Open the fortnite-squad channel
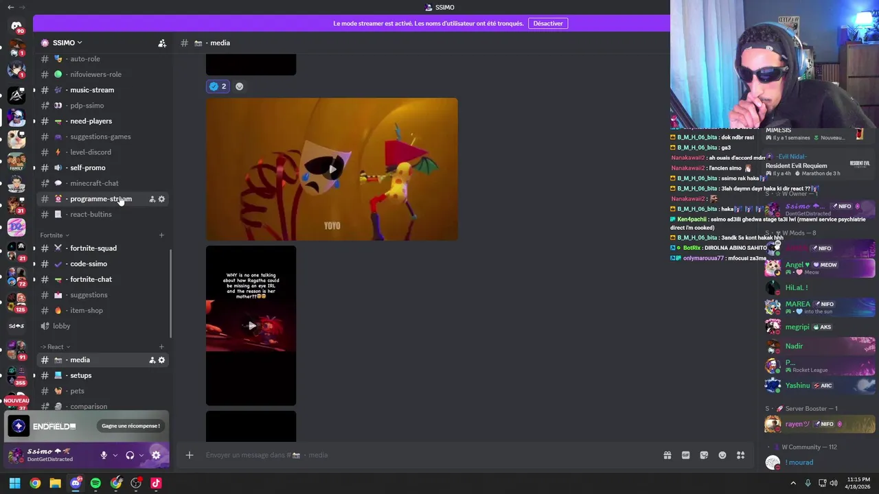 [103, 248]
